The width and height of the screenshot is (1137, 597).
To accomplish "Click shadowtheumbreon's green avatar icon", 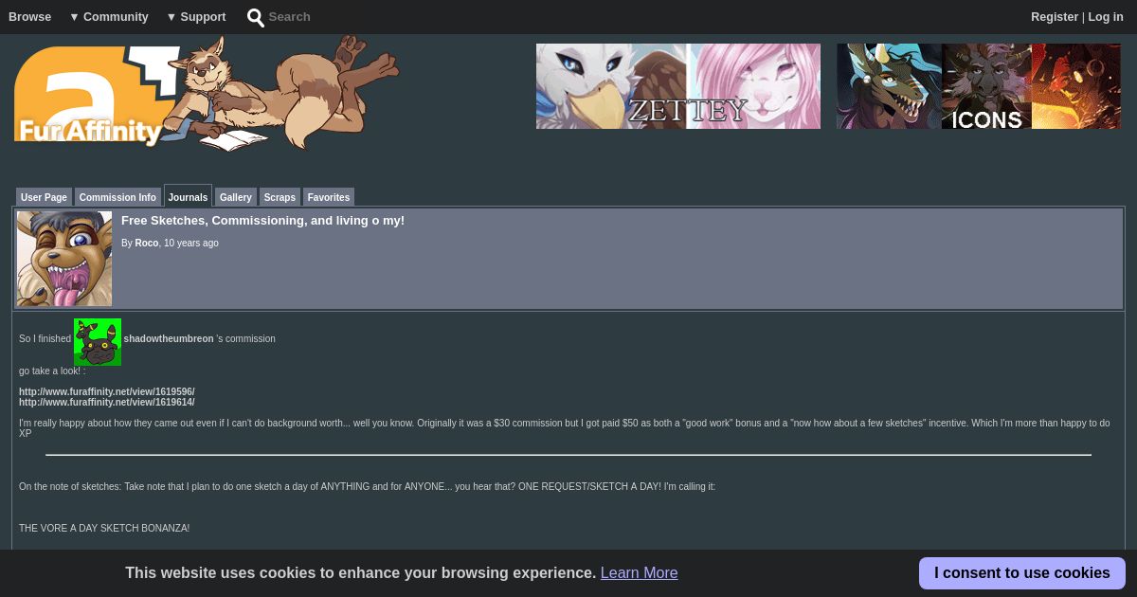I will point(98,342).
